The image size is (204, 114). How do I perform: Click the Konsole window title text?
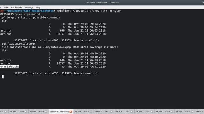click(102, 3)
